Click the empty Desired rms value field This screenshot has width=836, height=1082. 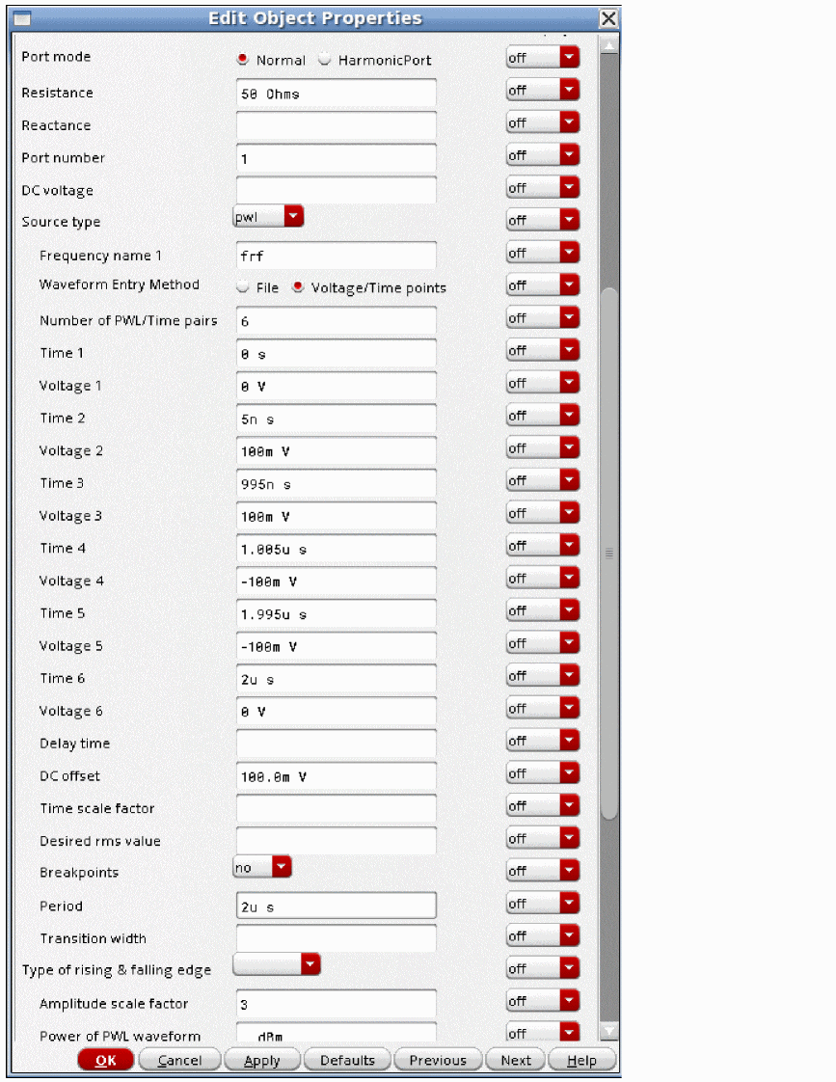click(x=336, y=841)
